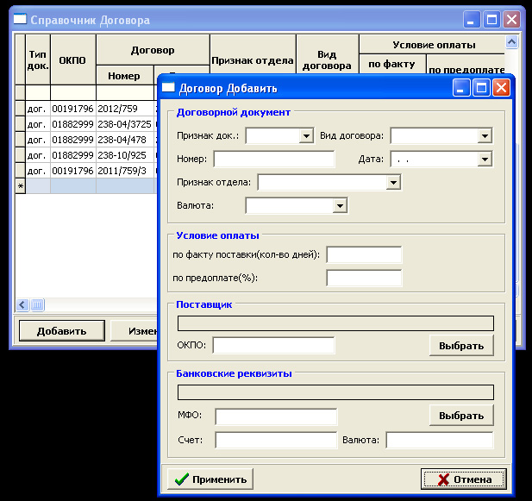532x501 pixels.
Task: Open the Валюта dropdown in Договорной документ
Action: tap(340, 206)
